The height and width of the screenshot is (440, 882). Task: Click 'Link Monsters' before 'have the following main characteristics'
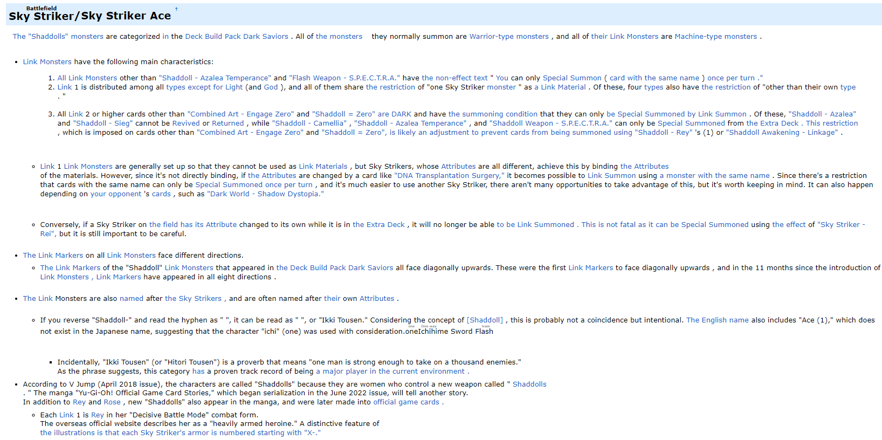click(47, 62)
